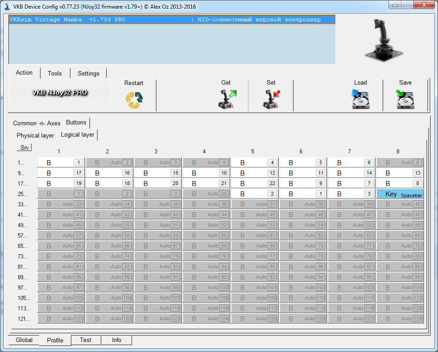Open the Test bottom tab
The image size is (438, 352).
point(86,340)
